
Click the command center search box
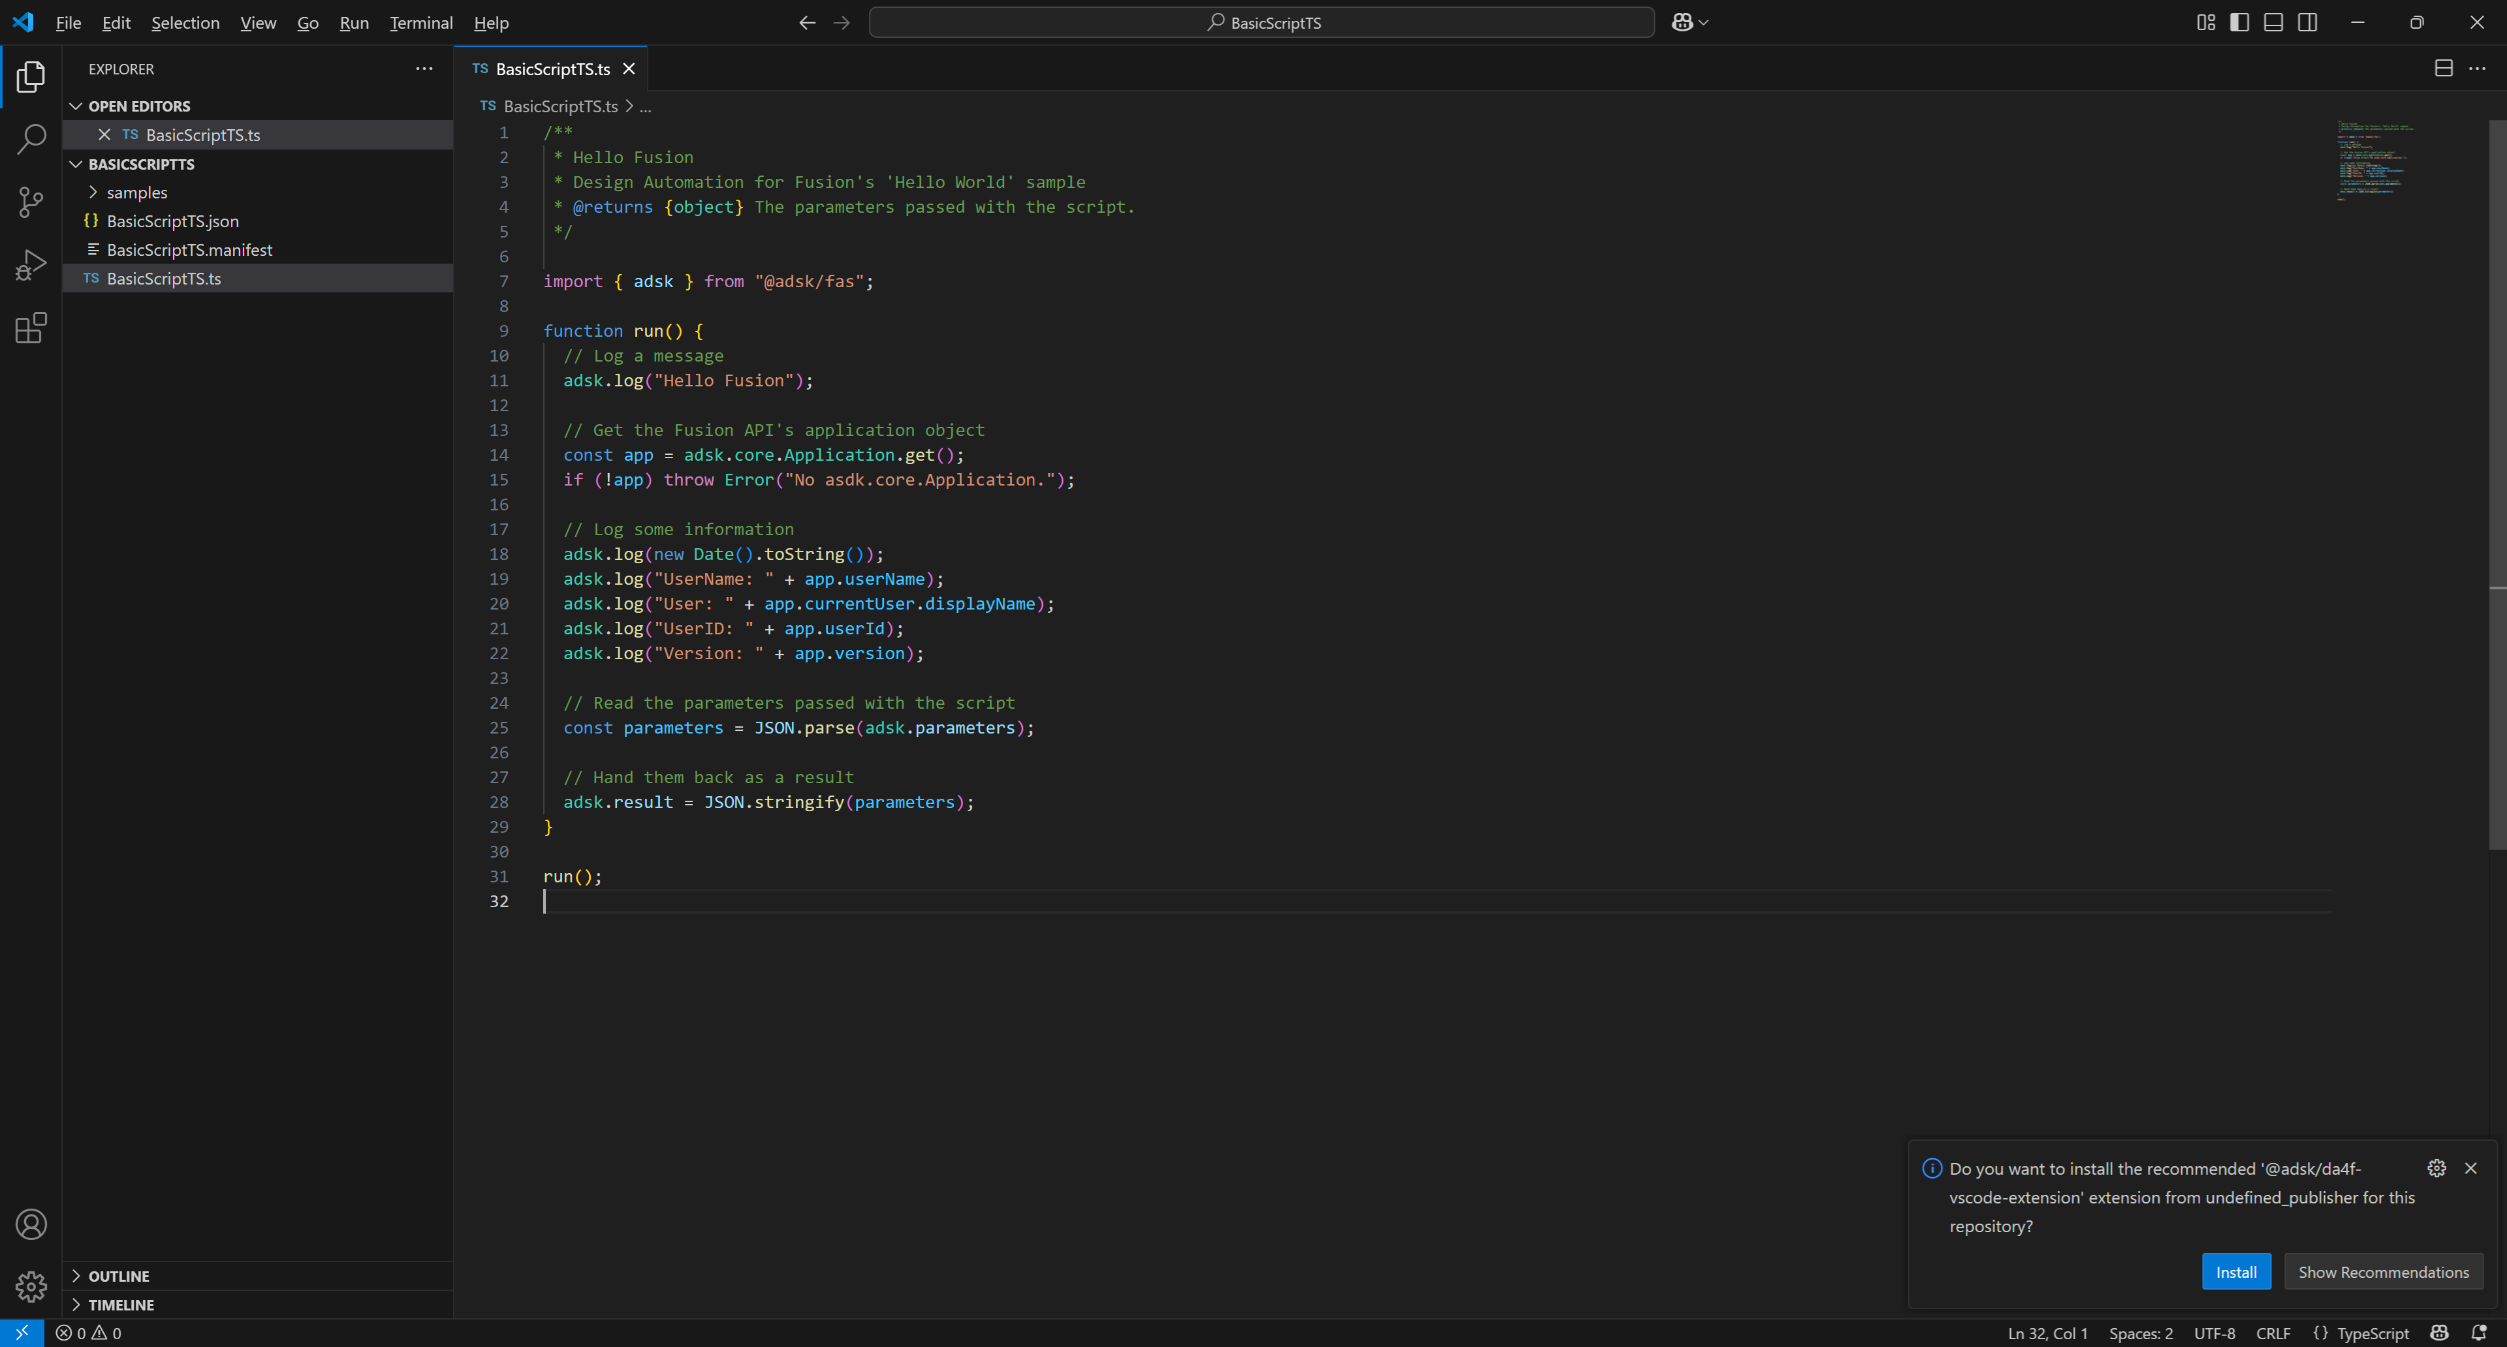click(x=1261, y=22)
